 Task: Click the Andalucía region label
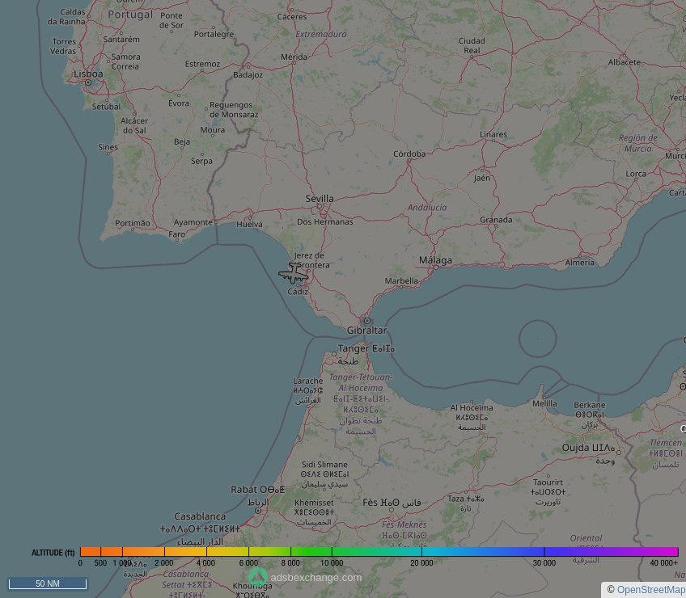427,207
